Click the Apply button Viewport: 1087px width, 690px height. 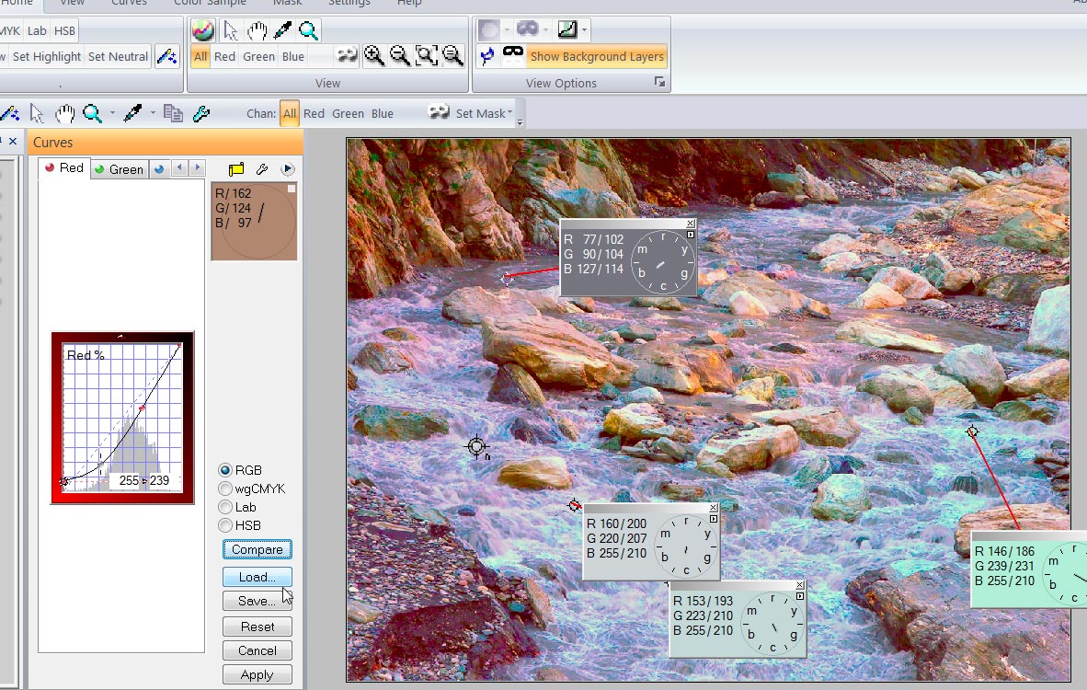point(257,674)
